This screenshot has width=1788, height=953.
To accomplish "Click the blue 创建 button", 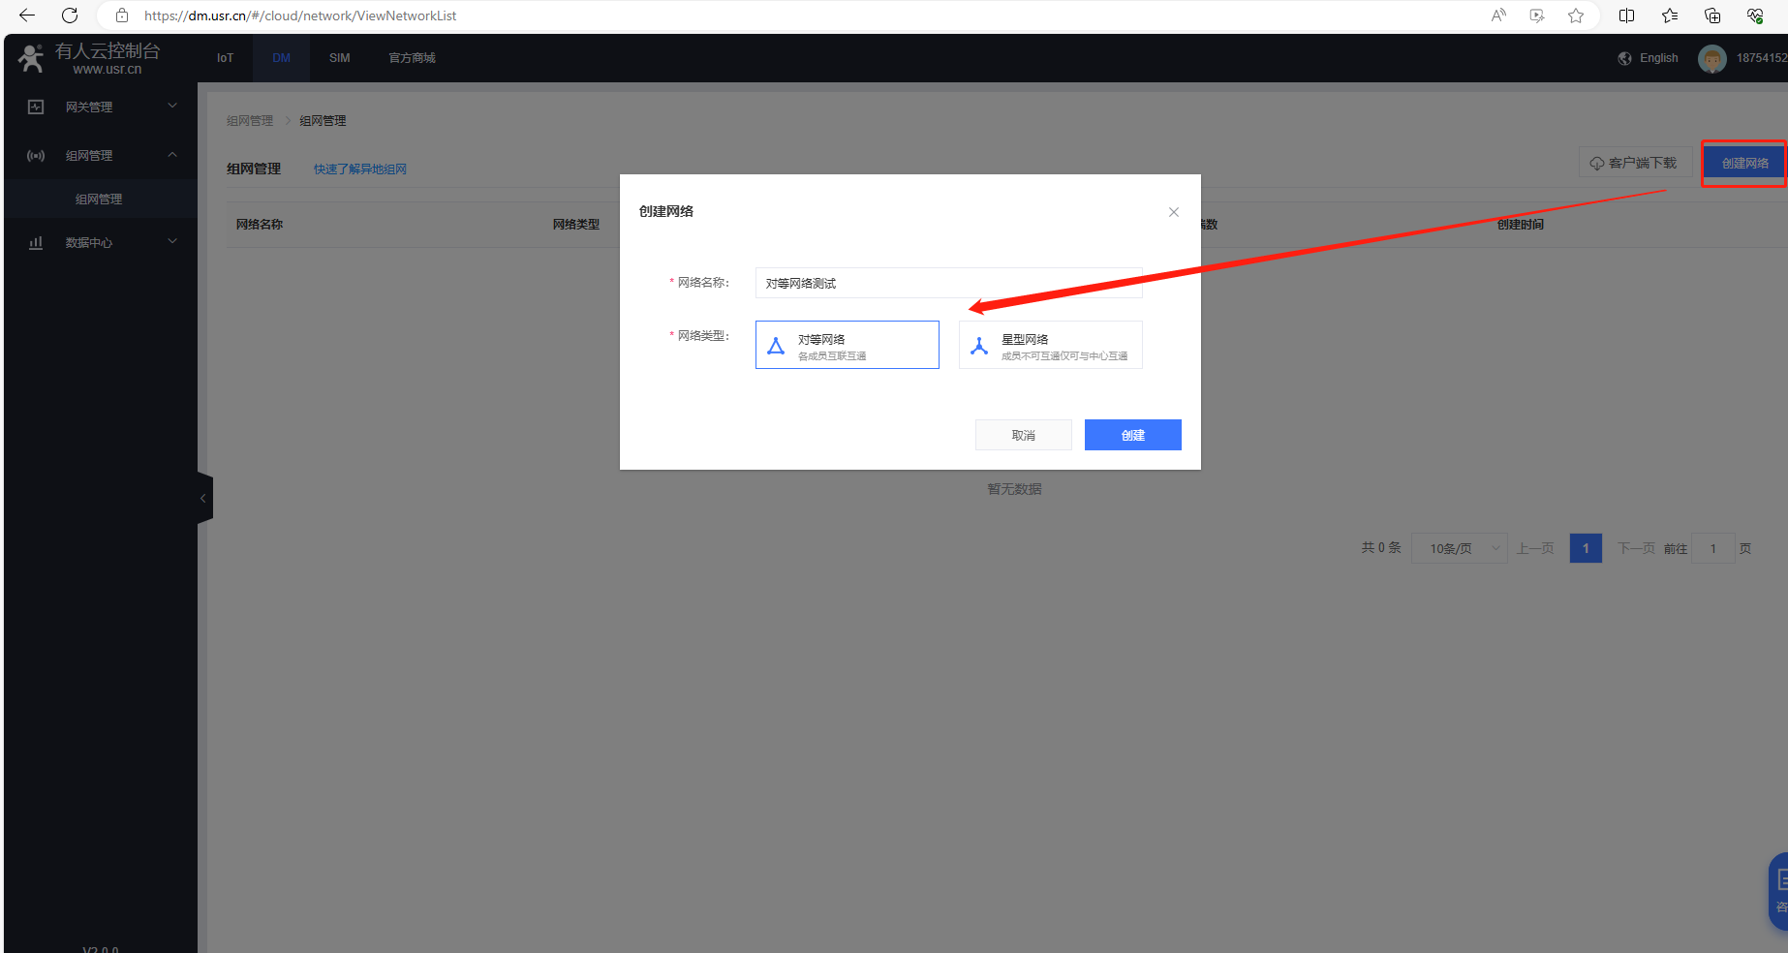I will (x=1132, y=435).
